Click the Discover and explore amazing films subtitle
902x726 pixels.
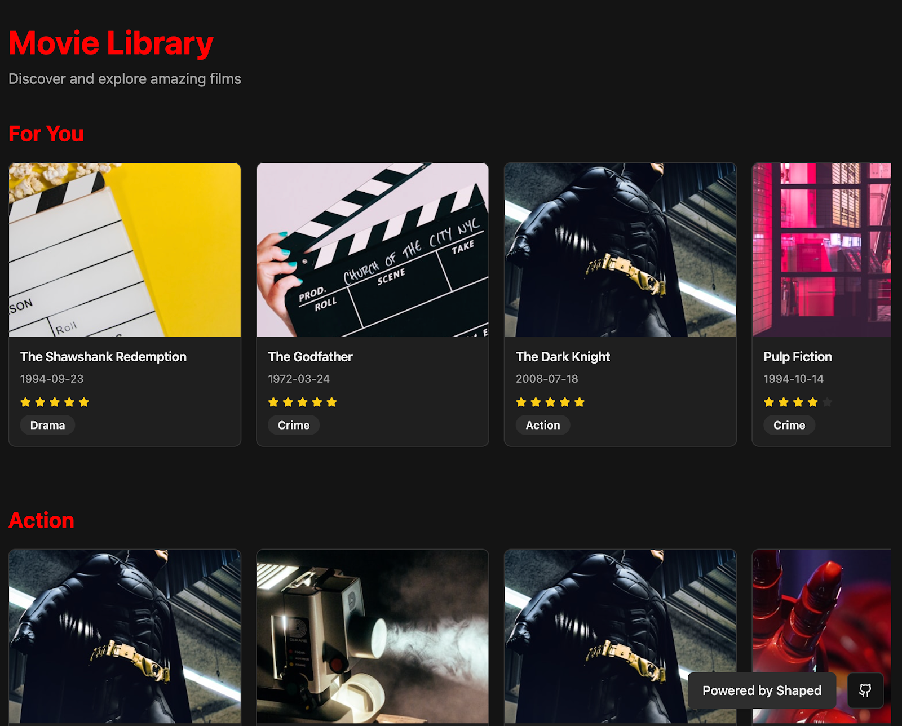coord(125,79)
